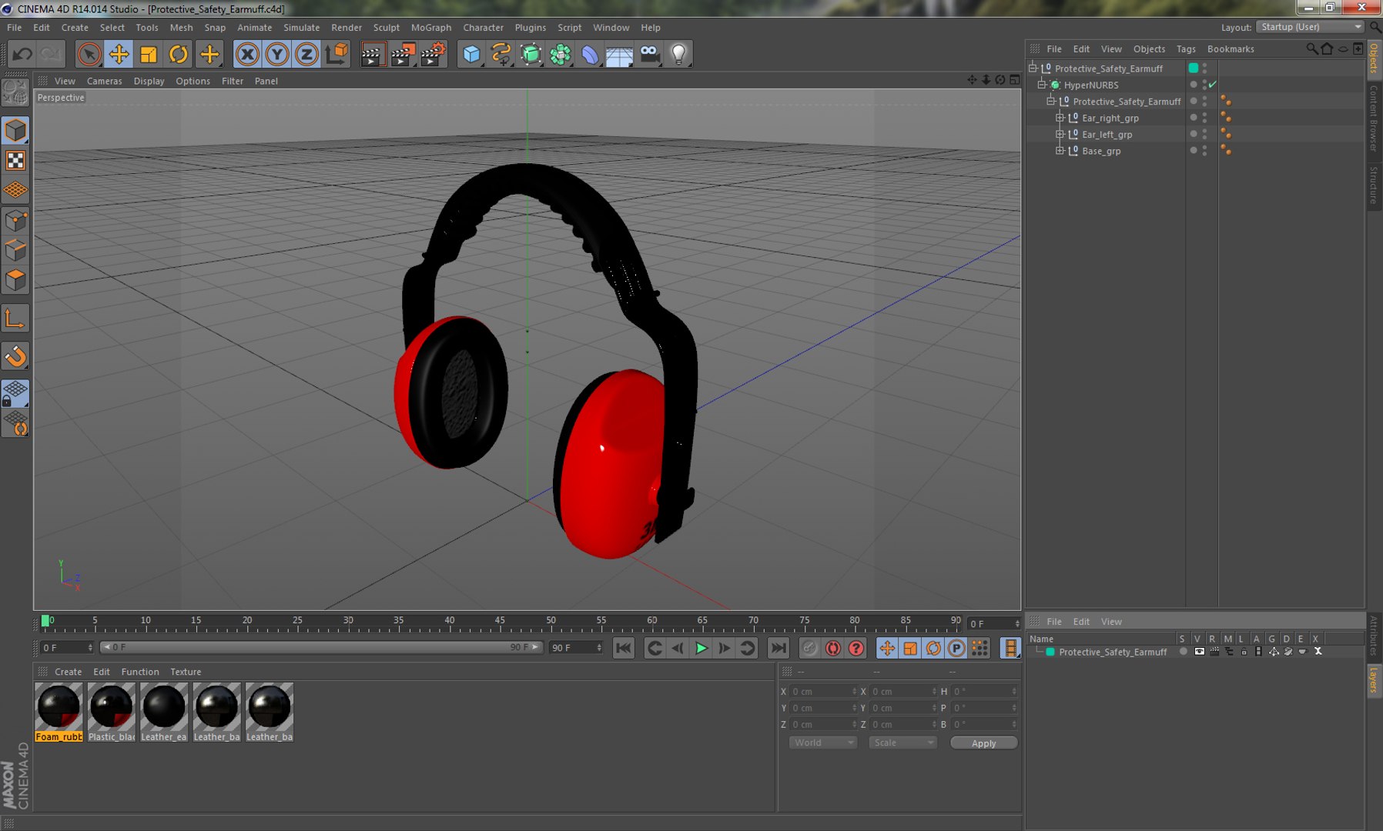1383x831 pixels.
Task: Expand the Ear_right_grp tree node
Action: (x=1060, y=118)
